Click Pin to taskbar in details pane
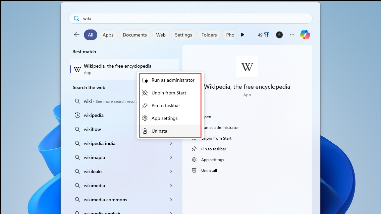This screenshot has width=381, height=214. [214, 149]
